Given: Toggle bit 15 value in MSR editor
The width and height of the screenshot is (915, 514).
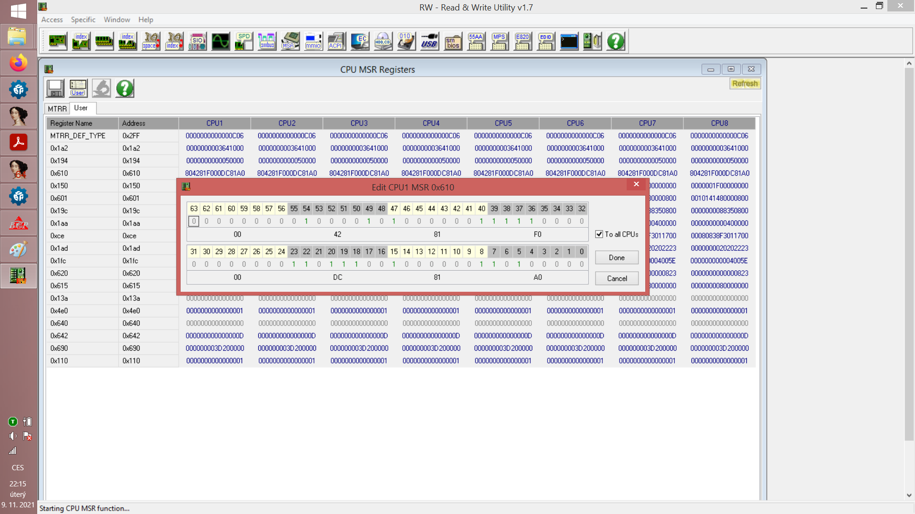Looking at the screenshot, I should coord(394,264).
